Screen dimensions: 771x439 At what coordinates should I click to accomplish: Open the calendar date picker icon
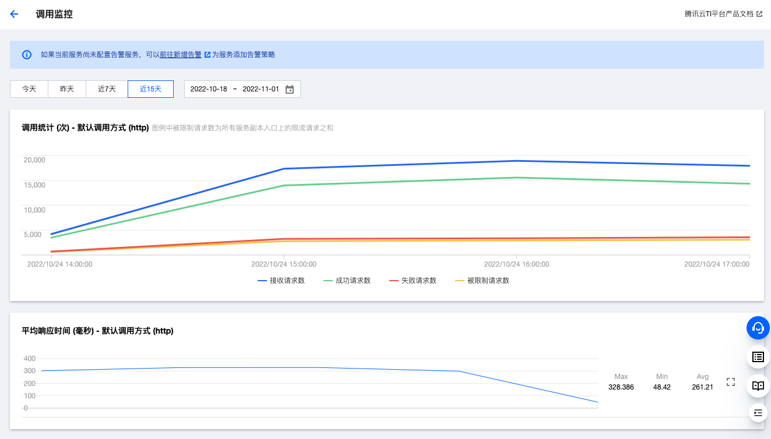(290, 89)
